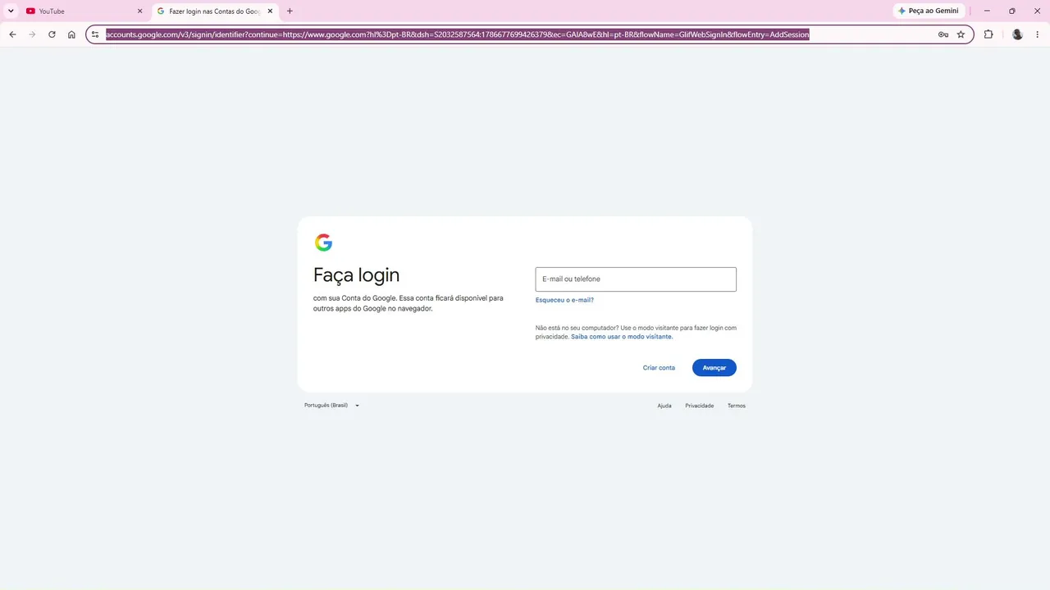Viewport: 1050px width, 590px height.
Task: Click the Avançar button
Action: (714, 368)
